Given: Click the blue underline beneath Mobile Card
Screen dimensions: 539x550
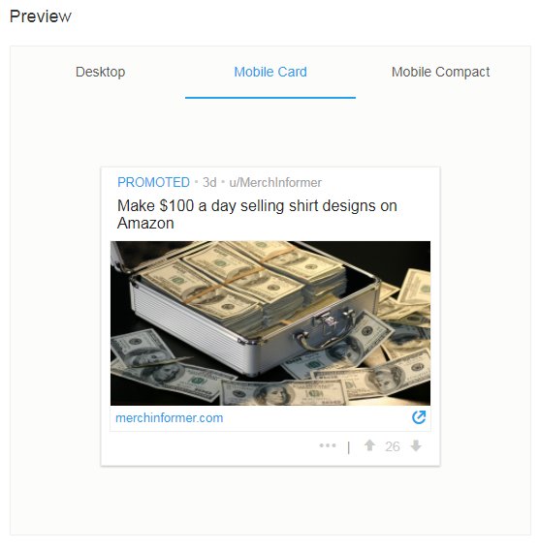Looking at the screenshot, I should pos(270,98).
